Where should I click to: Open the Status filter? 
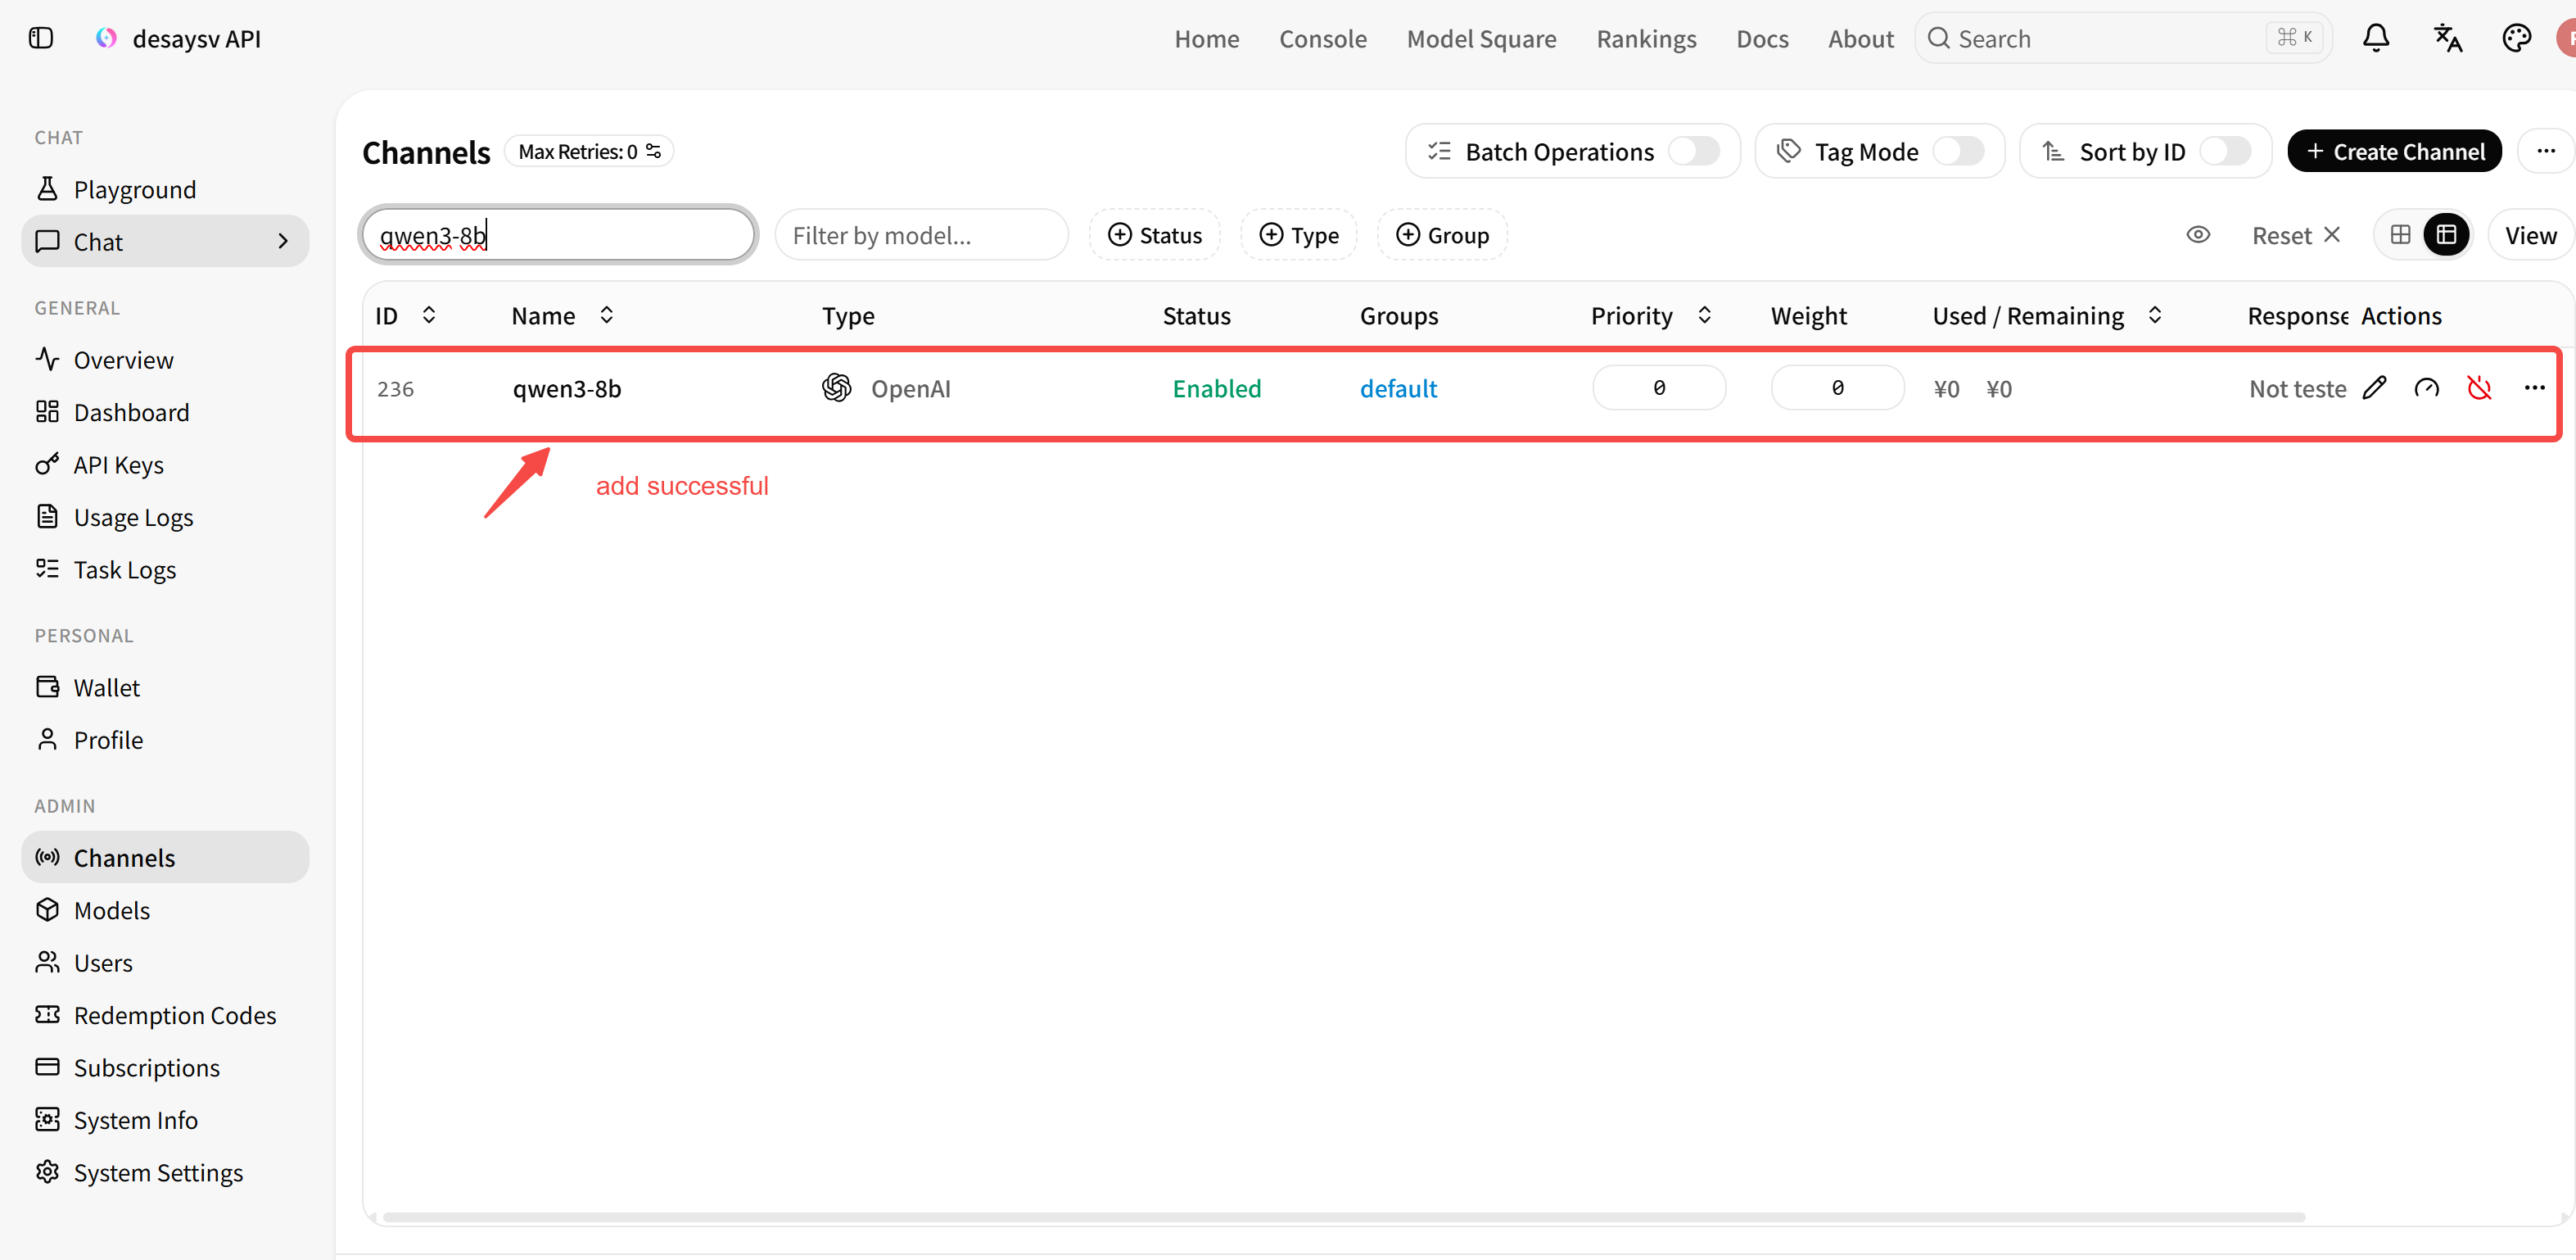[x=1155, y=235]
